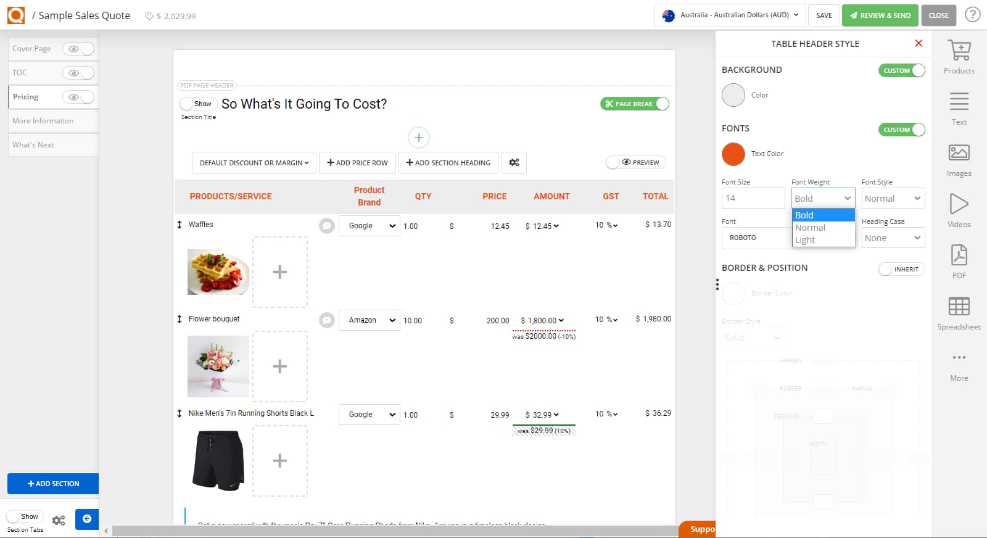Toggle Border & Position Inherit switch
The image size is (987, 538).
tap(902, 269)
